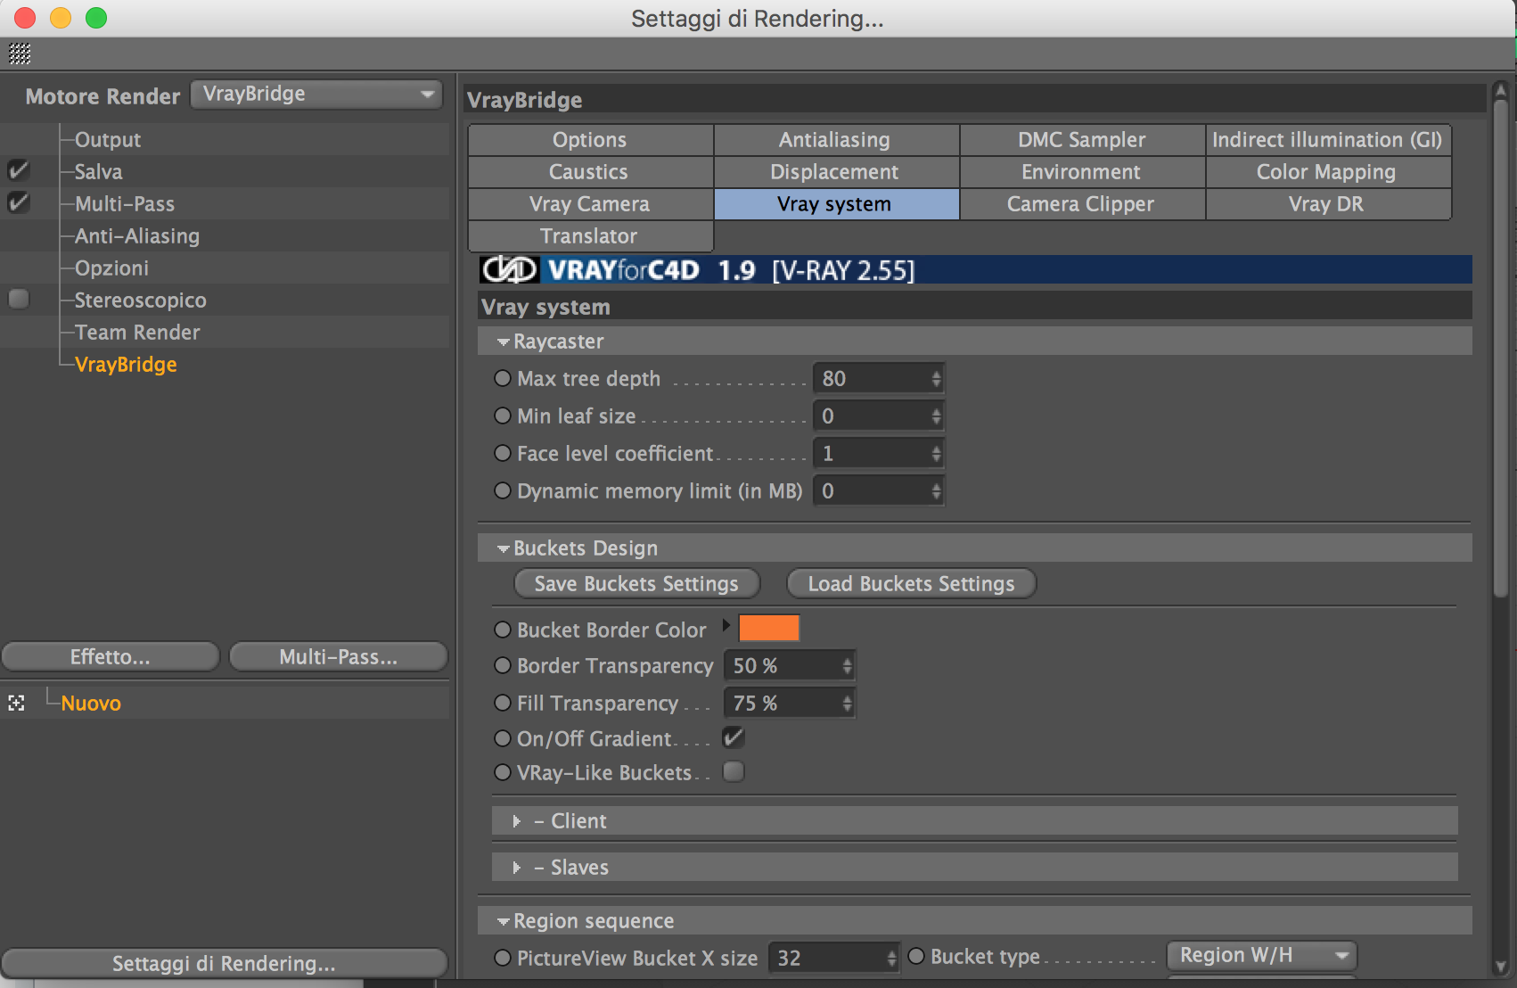Select Opzioni in the settings tree
This screenshot has width=1517, height=988.
pyautogui.click(x=111, y=268)
